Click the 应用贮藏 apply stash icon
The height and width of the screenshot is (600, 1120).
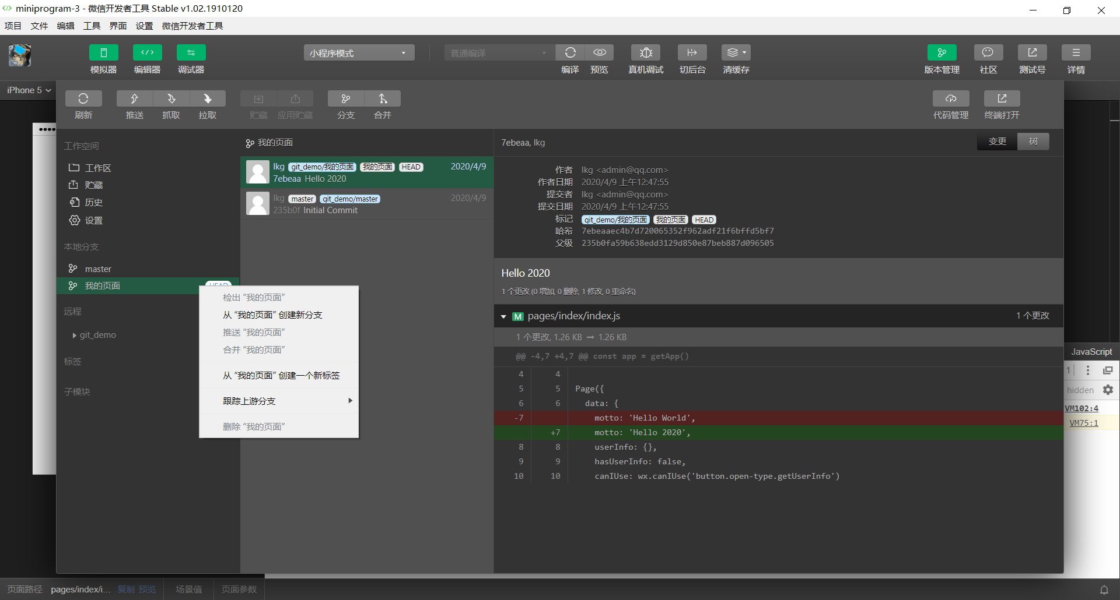coord(295,98)
